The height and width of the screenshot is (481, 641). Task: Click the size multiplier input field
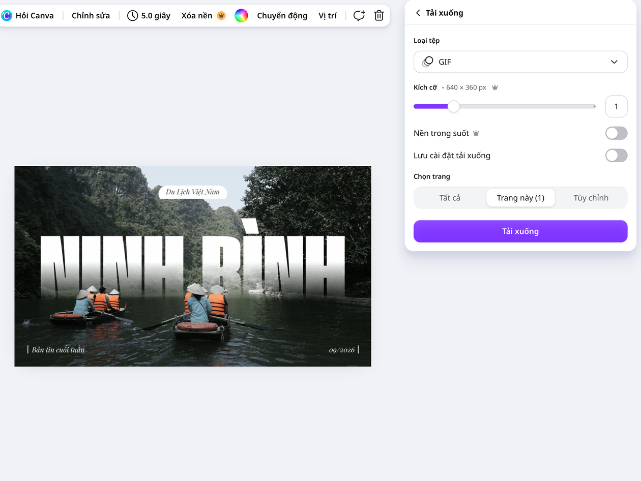click(x=616, y=106)
